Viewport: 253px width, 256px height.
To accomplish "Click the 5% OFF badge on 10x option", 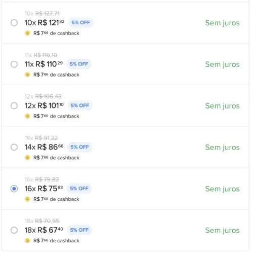I will pyautogui.click(x=81, y=22).
